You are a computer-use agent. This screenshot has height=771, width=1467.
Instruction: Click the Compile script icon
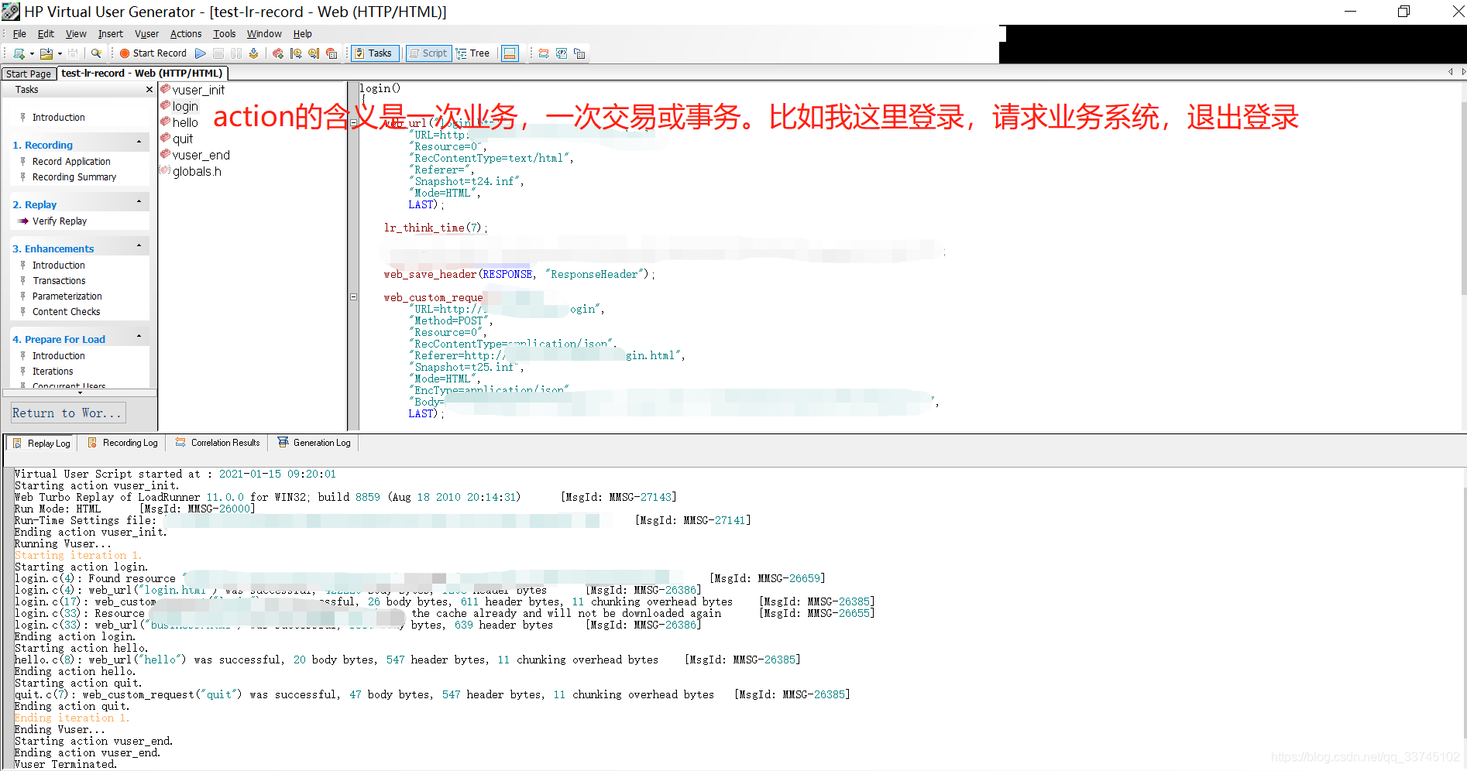pyautogui.click(x=253, y=53)
